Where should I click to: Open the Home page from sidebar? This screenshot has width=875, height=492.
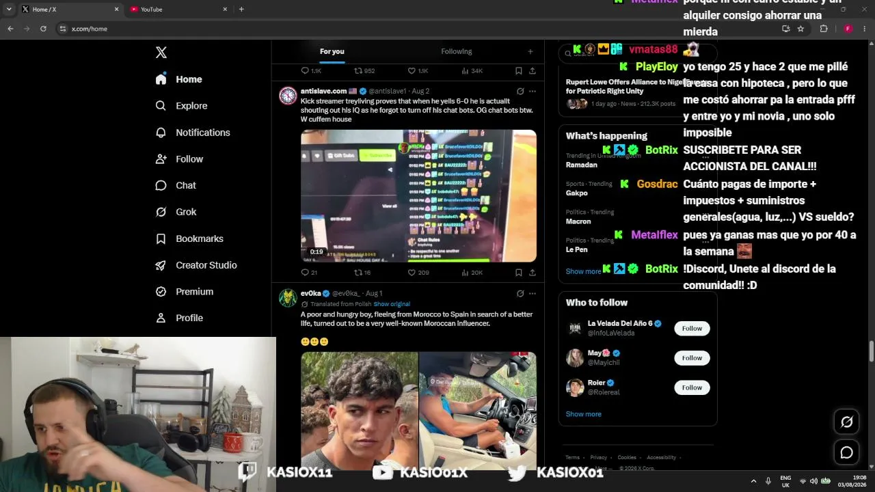pyautogui.click(x=178, y=79)
